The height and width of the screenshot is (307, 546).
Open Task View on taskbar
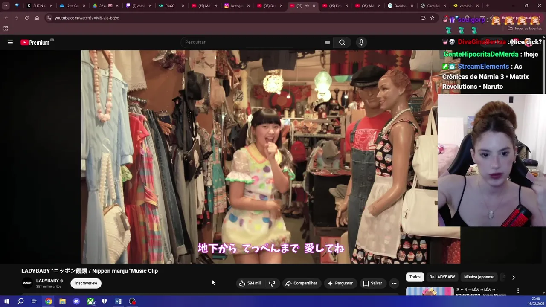[x=34, y=301]
